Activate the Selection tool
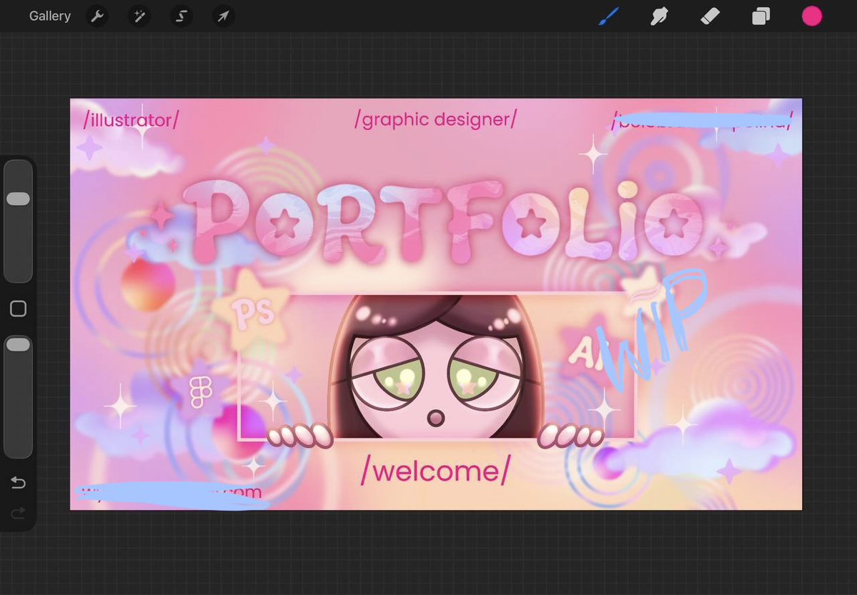 click(x=182, y=16)
